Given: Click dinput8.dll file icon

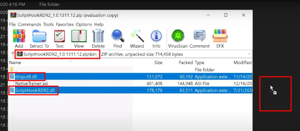Looking at the screenshot, I should click(12, 77).
